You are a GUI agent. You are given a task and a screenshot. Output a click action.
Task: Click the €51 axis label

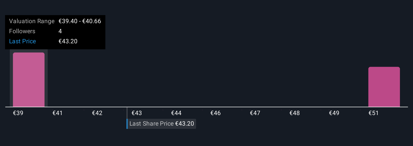(373, 113)
